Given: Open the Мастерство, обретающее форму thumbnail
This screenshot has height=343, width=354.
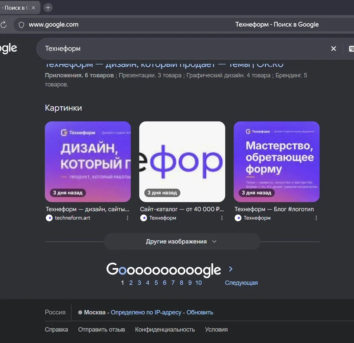Looking at the screenshot, I should point(276,161).
